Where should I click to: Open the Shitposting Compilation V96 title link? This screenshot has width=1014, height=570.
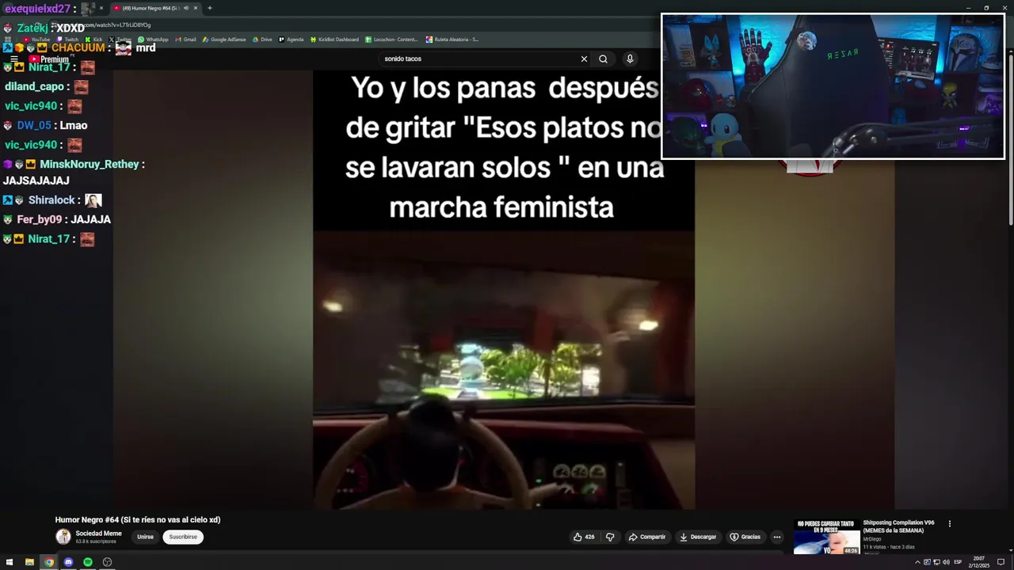coord(899,526)
